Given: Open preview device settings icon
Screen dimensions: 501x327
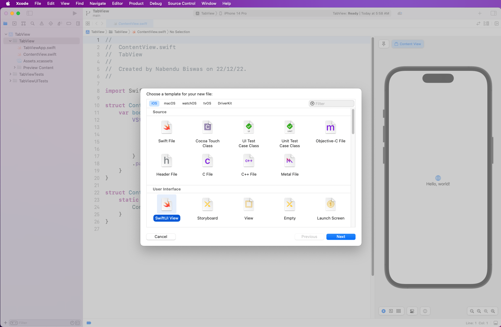Looking at the screenshot, I should click(412, 311).
